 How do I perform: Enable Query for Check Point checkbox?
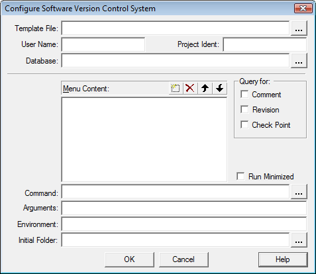pos(244,124)
